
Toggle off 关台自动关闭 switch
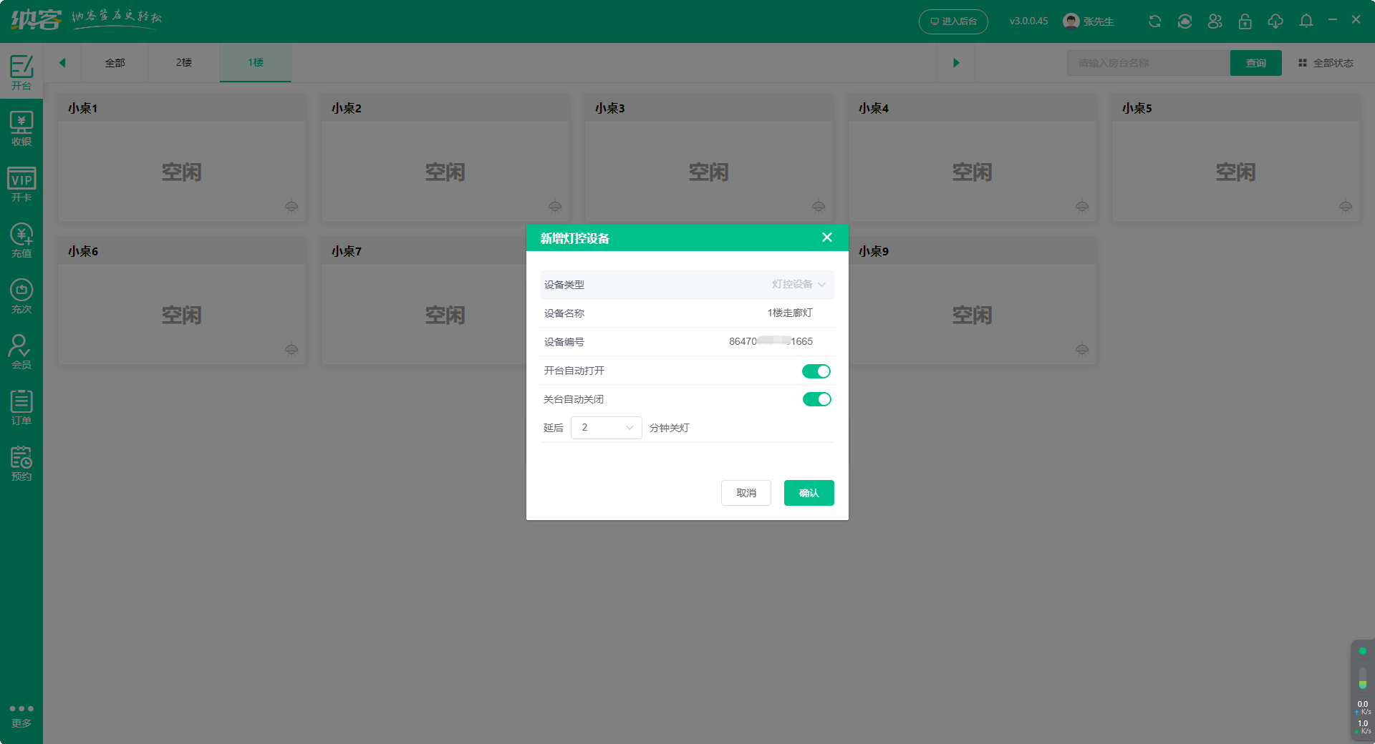(816, 399)
